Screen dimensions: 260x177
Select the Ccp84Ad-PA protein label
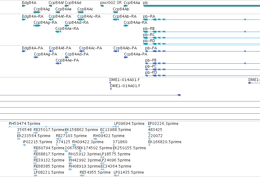coord(77,54)
